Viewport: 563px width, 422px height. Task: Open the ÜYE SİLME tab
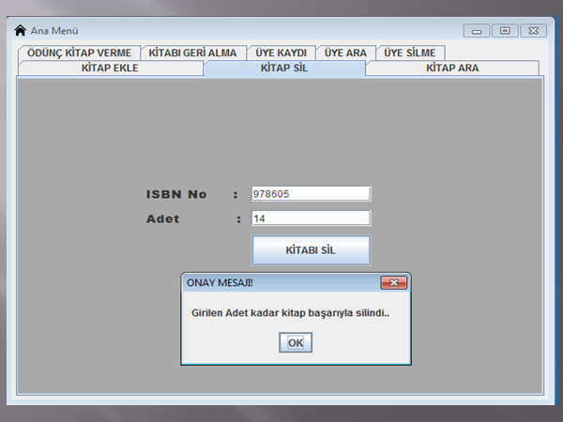tap(410, 53)
